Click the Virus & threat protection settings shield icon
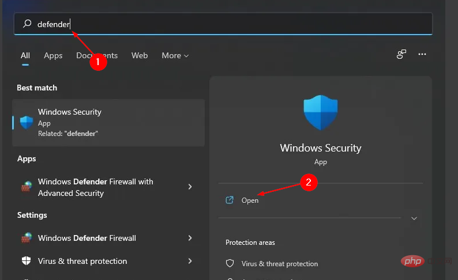Viewport: 458px width, 280px height. 27,261
